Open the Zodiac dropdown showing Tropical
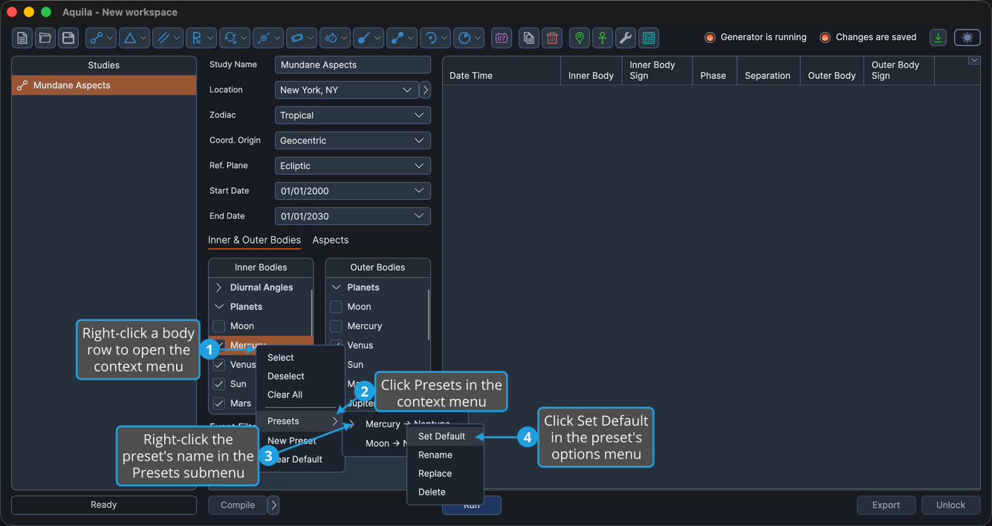The width and height of the screenshot is (992, 526). [x=353, y=115]
